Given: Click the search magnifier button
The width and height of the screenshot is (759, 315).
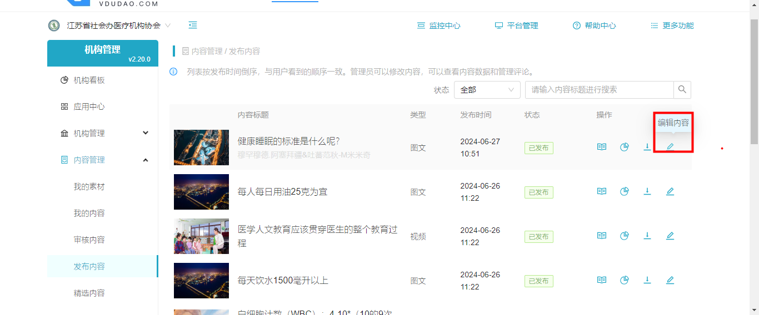Looking at the screenshot, I should click(682, 89).
